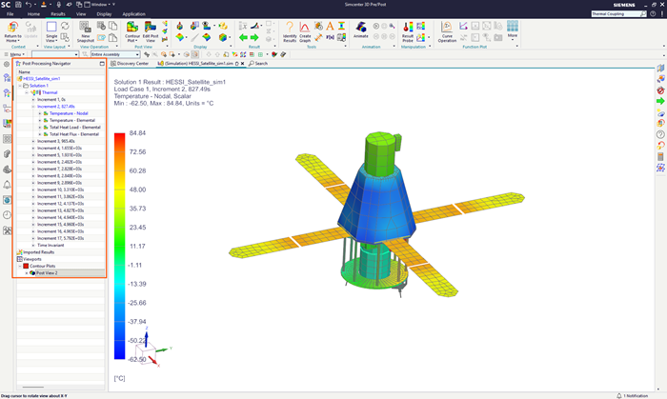Viewport: 667px width, 399px height.
Task: Click the green arrow icon on right sidebar
Action: pos(660,101)
